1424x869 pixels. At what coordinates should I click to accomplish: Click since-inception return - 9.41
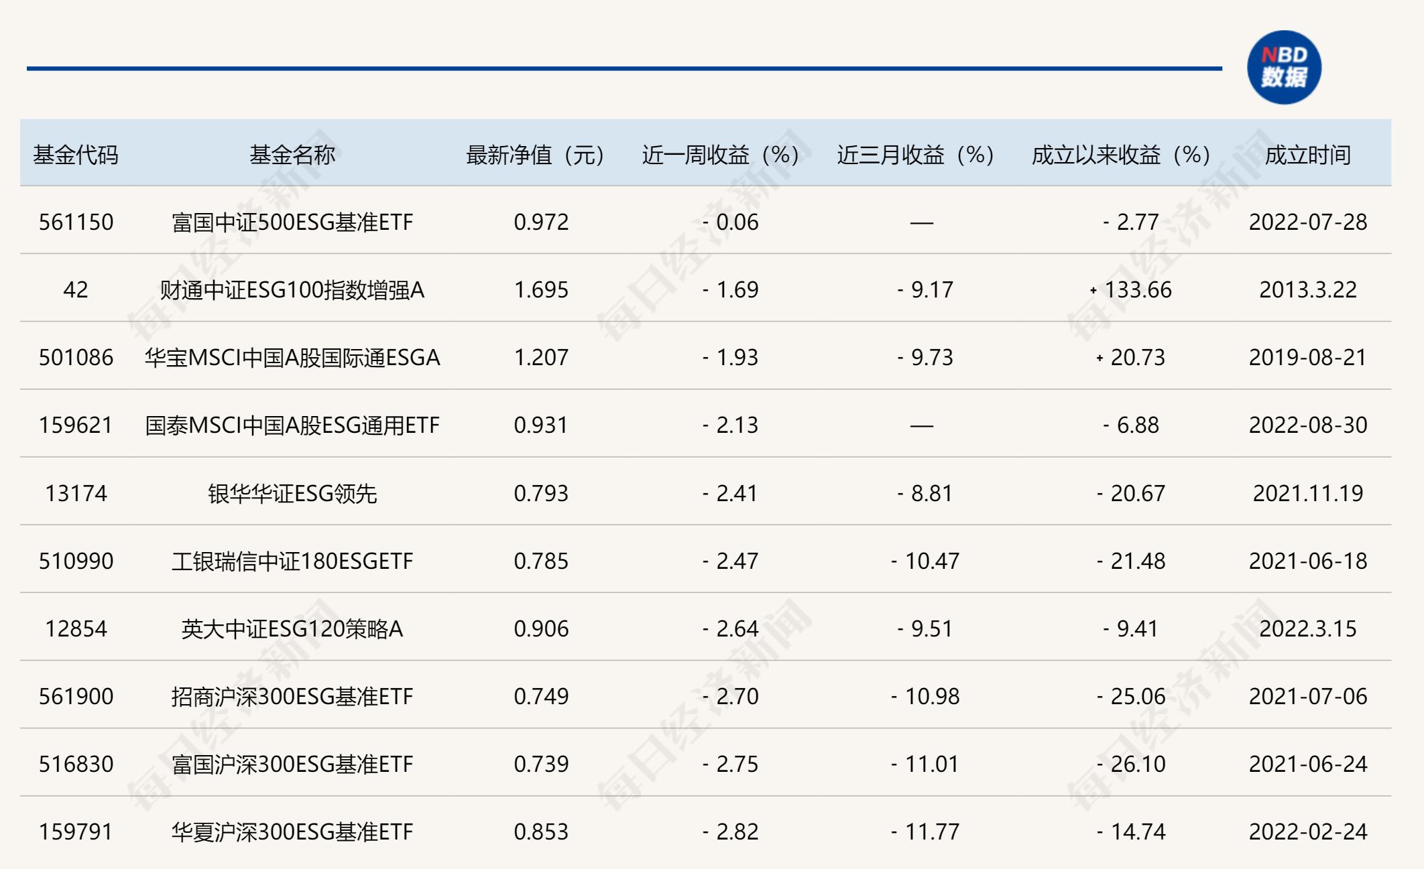[1131, 628]
